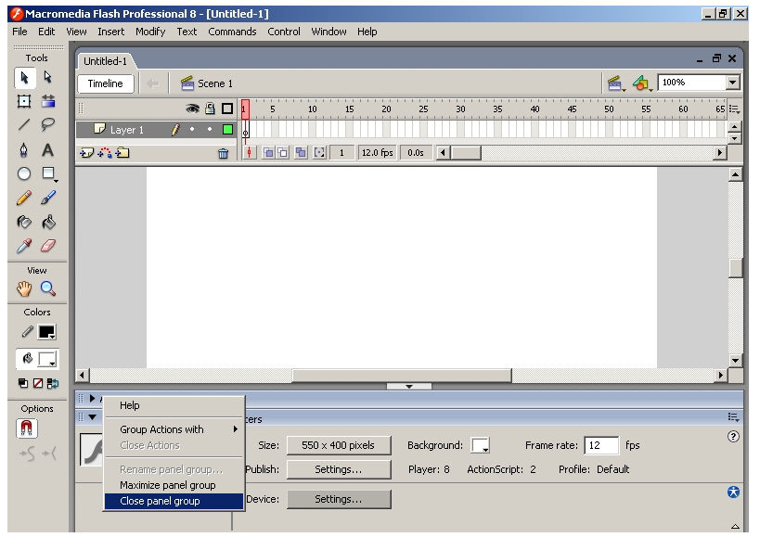Choose Close panel group menu entry
The width and height of the screenshot is (760, 537).
(174, 501)
